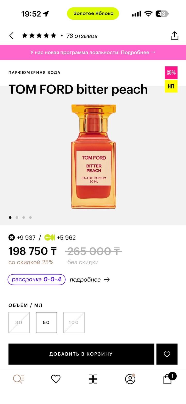Open the shopping bag with 1 item
Image resolution: width=186 pixels, height=404 pixels.
[168, 379]
